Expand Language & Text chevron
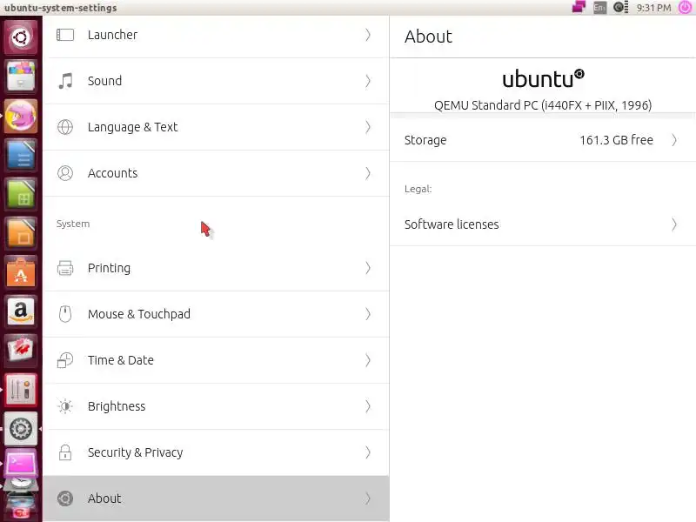 pyautogui.click(x=367, y=127)
